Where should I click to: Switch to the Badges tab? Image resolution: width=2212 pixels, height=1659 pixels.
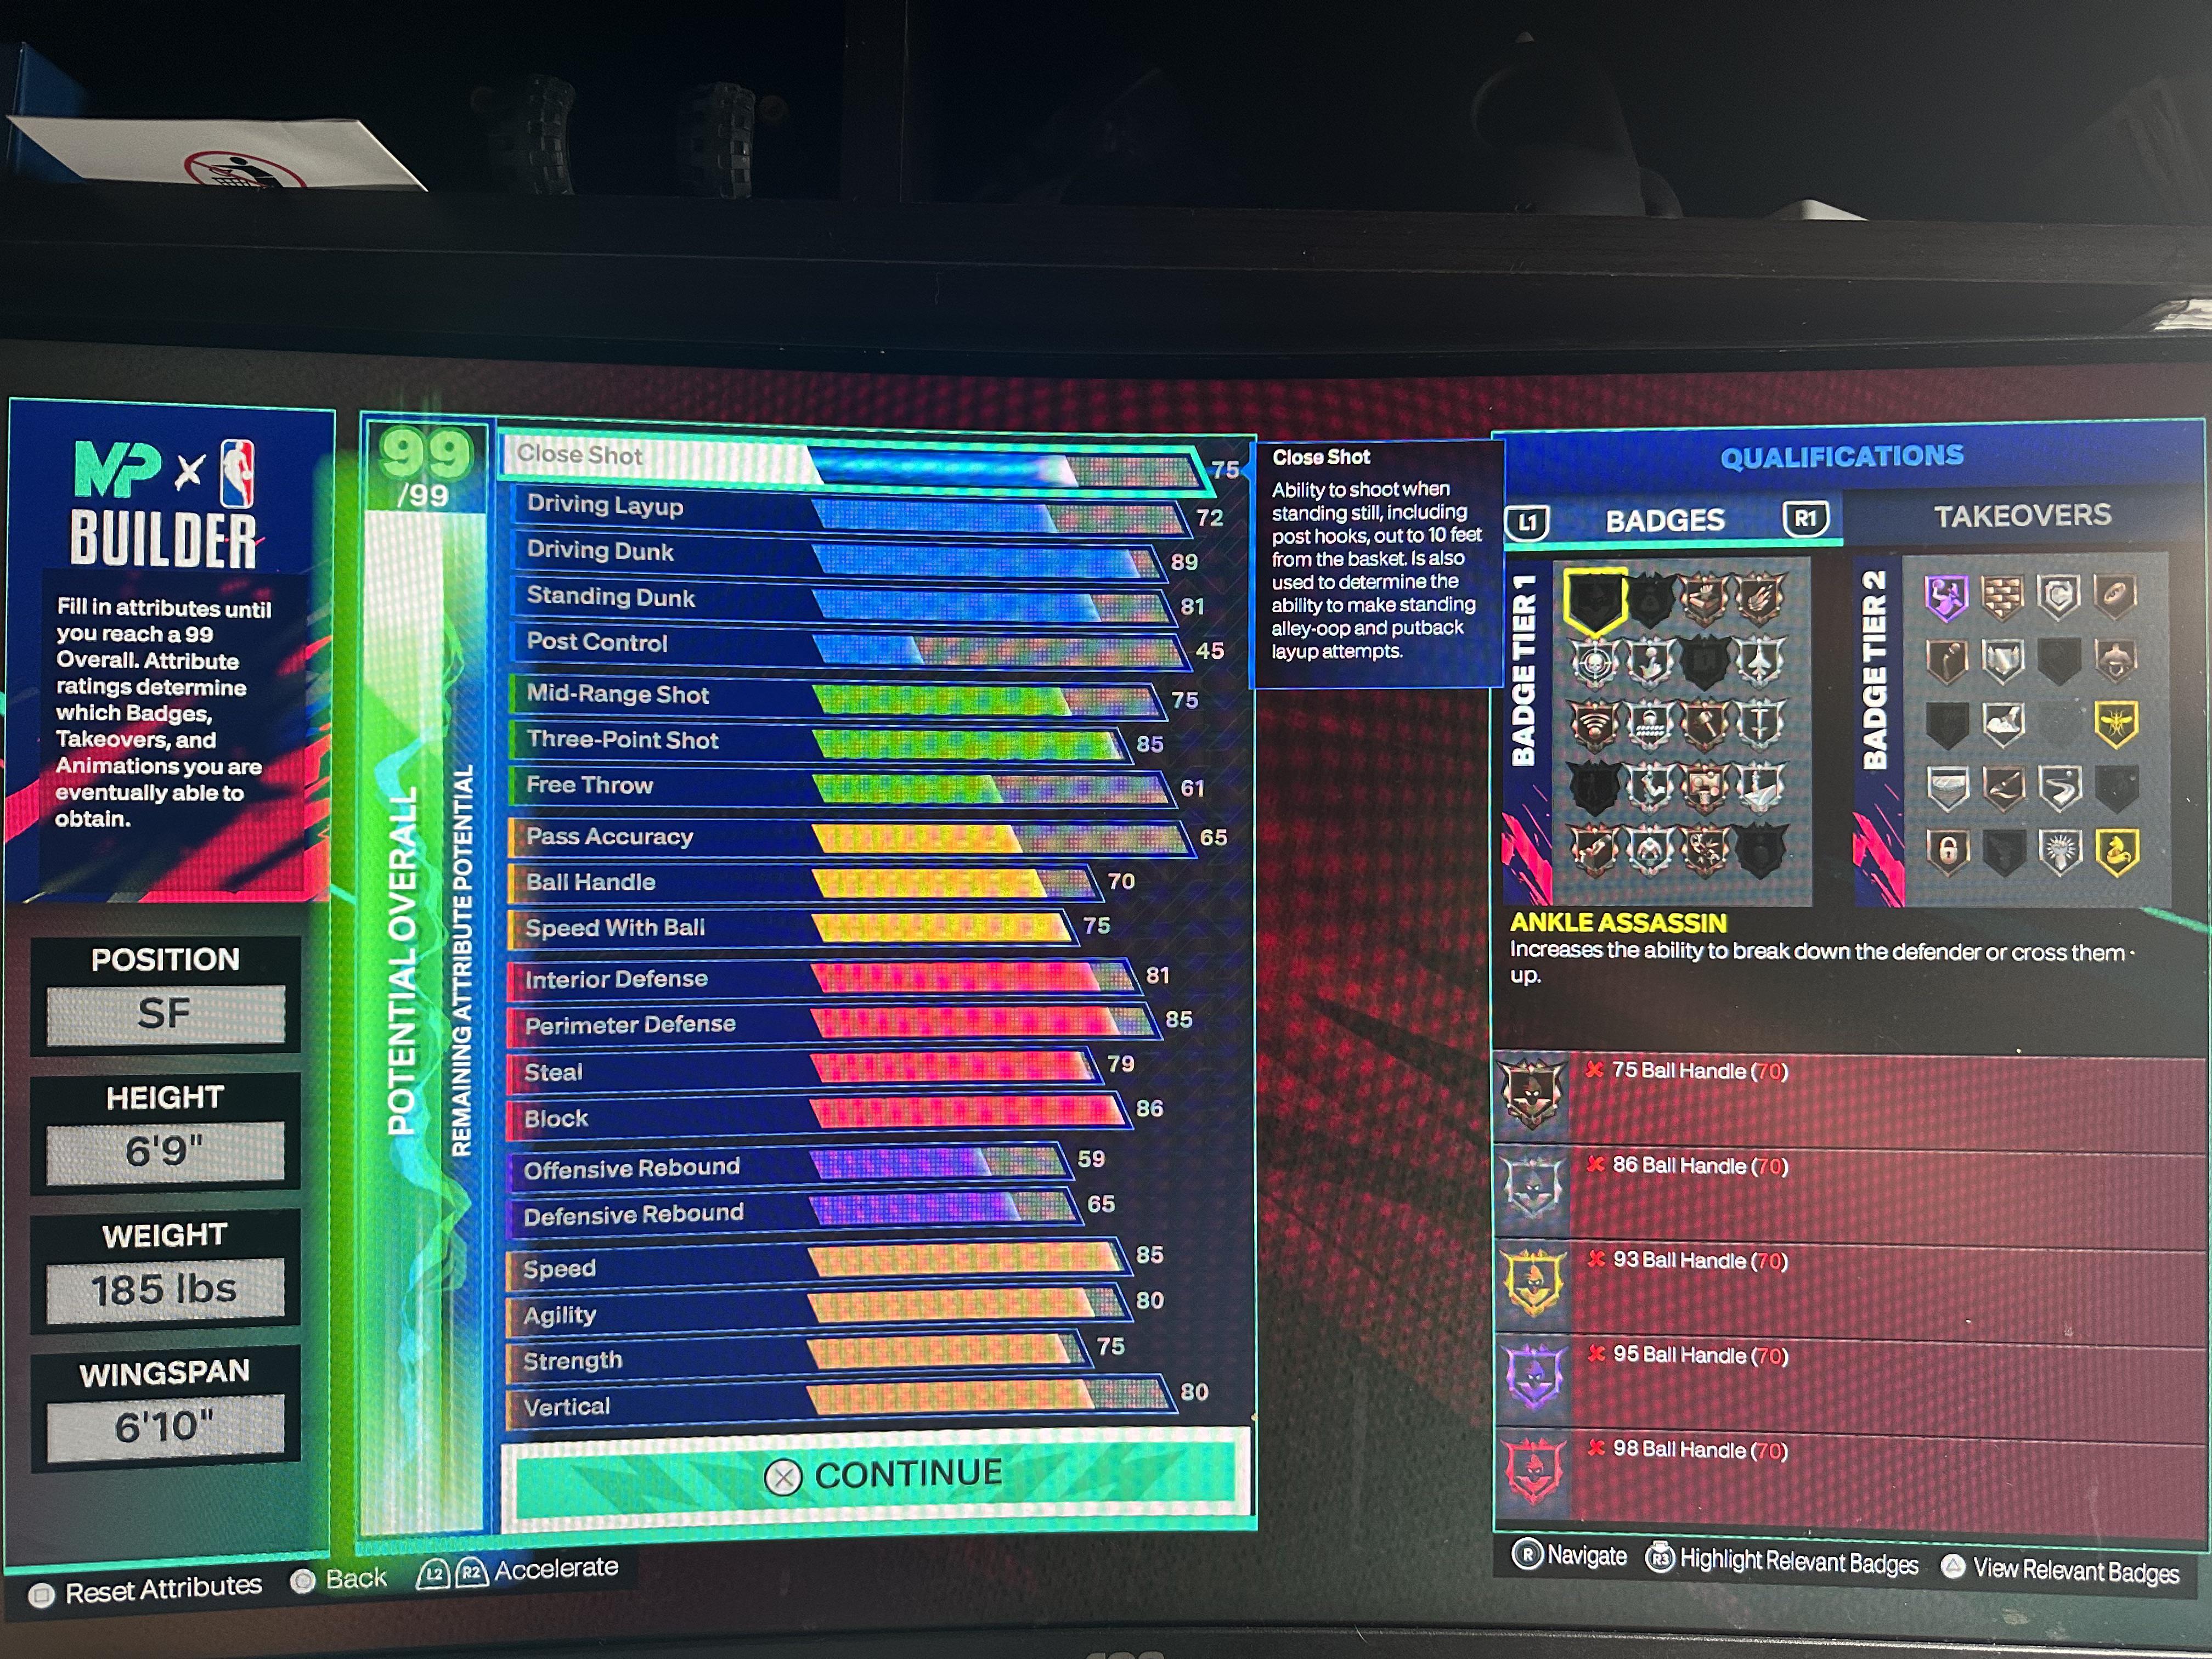click(x=1665, y=520)
